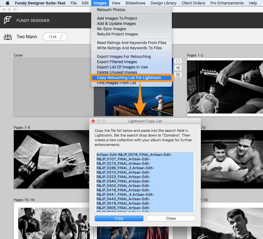Edit the 12x8 album size pill
263x239 pixels.
click(55, 37)
